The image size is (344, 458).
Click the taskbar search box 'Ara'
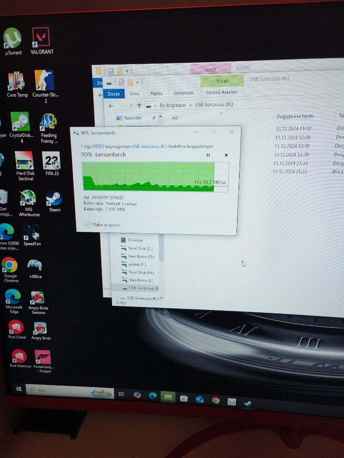click(59, 390)
